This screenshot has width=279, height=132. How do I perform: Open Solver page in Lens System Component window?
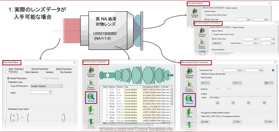tap(91, 110)
